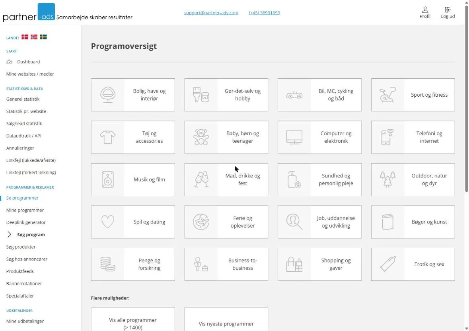Click the PROGRAMMER & REKLAMER section label
469x331 pixels.
(x=30, y=187)
